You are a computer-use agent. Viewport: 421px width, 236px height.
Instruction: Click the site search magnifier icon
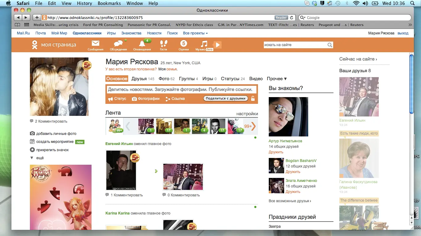coord(330,45)
